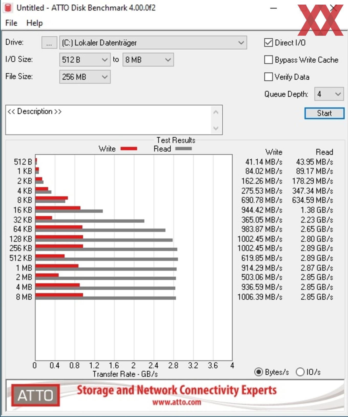
Task: Open the File Size 256 MB dropdown
Action: pos(85,77)
